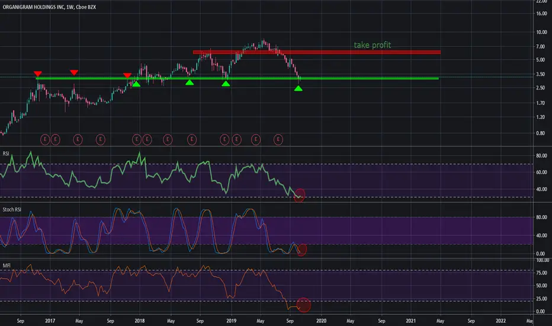Click the 2021 label on time axis
Viewport: 552px width, 326px height.
(410, 321)
